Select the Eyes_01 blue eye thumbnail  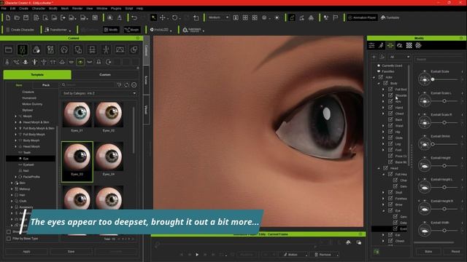pyautogui.click(x=77, y=114)
